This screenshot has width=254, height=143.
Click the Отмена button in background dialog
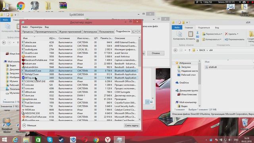click(156, 53)
